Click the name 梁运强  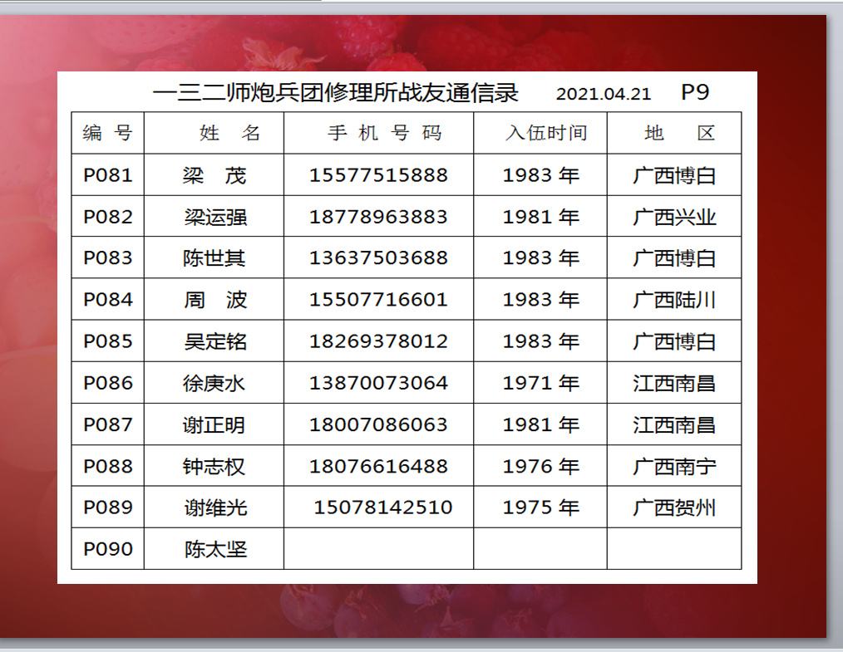tap(215, 217)
